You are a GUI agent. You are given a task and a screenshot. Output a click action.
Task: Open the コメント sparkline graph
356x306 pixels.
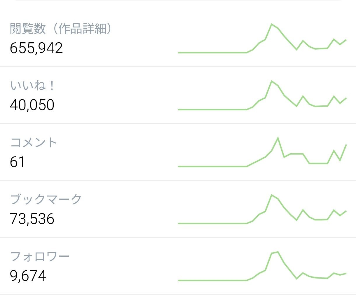click(262, 152)
